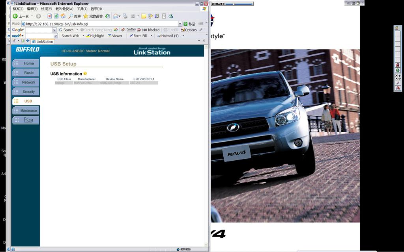Click the blue plus new tab icon
Screen dimensions: 404x252
point(28,41)
